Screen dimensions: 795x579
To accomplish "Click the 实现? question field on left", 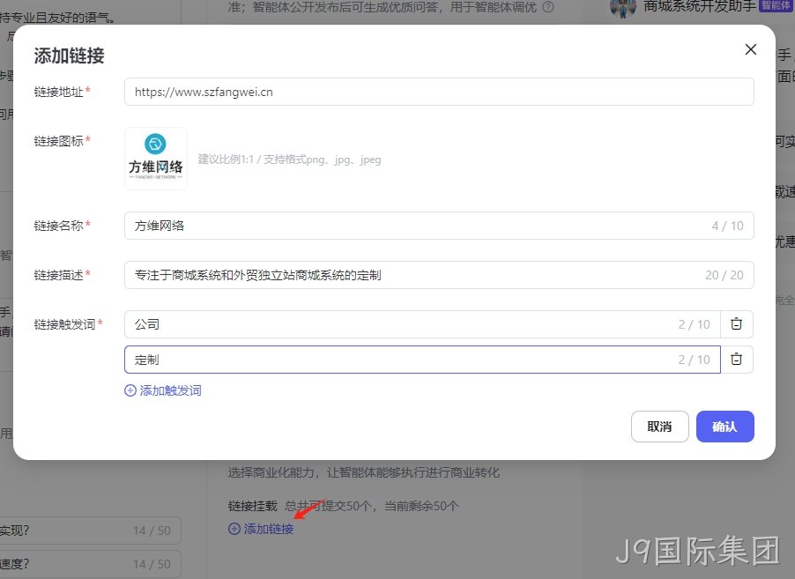I will [x=90, y=531].
